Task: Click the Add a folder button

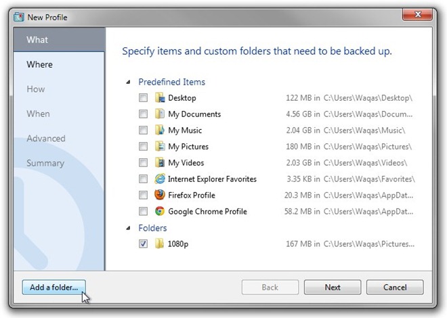Action: (54, 288)
